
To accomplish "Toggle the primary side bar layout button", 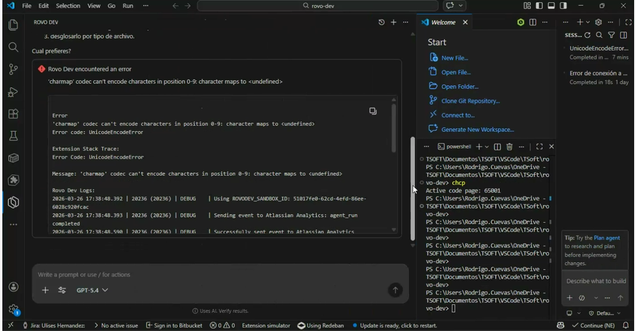I will tap(539, 6).
